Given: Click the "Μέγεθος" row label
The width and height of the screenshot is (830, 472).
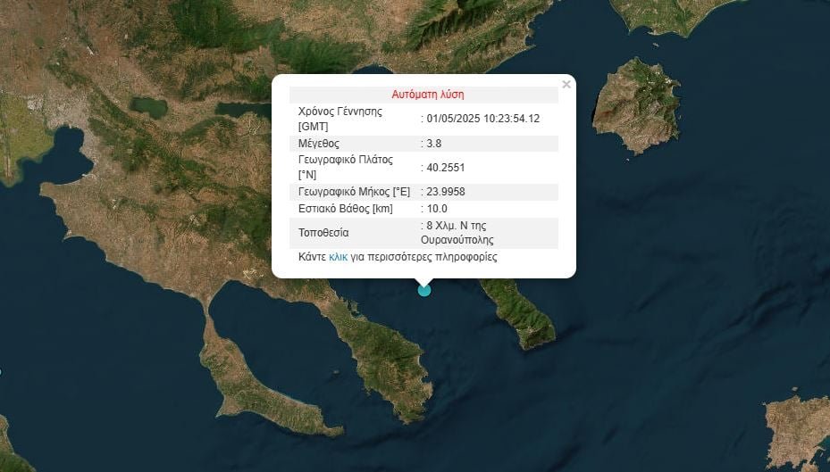Looking at the screenshot, I should point(319,144).
